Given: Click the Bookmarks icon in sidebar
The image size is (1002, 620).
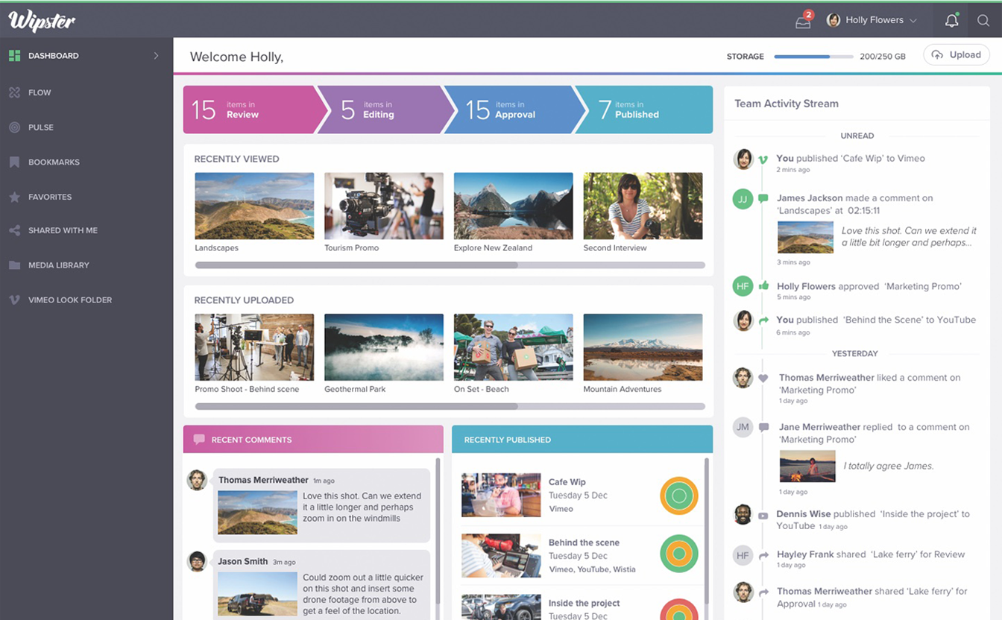Looking at the screenshot, I should tap(14, 162).
